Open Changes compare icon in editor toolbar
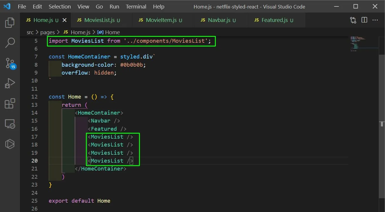The width and height of the screenshot is (385, 212). (x=353, y=20)
